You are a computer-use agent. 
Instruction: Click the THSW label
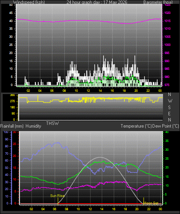click(53, 123)
